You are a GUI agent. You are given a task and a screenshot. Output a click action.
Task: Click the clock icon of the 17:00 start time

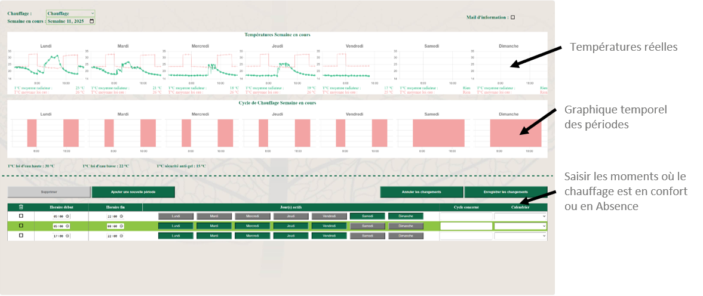(x=67, y=236)
